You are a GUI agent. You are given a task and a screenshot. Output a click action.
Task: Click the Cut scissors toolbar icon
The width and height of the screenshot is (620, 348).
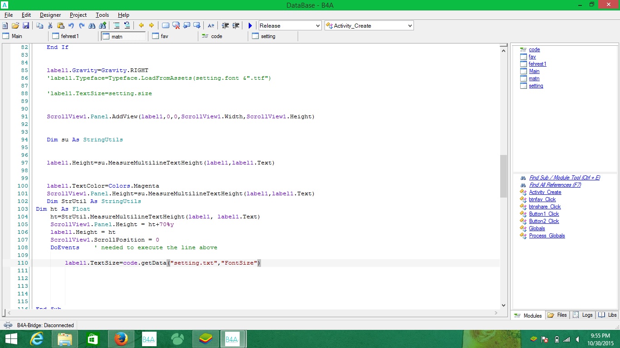[x=50, y=26]
